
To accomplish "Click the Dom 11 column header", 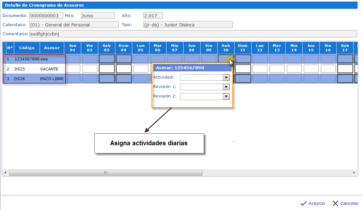I will point(243,48).
